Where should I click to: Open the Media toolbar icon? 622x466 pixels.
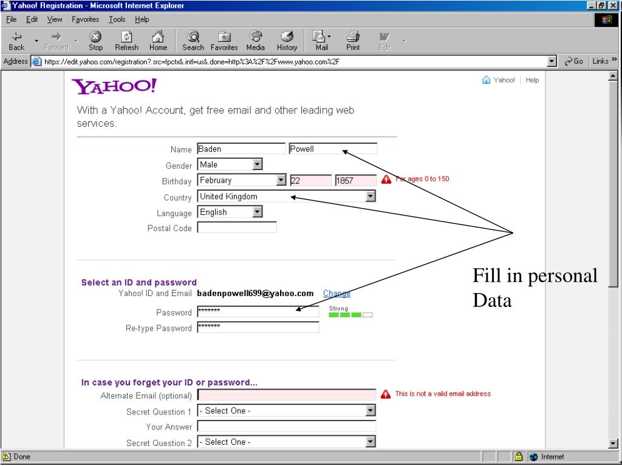tap(256, 41)
